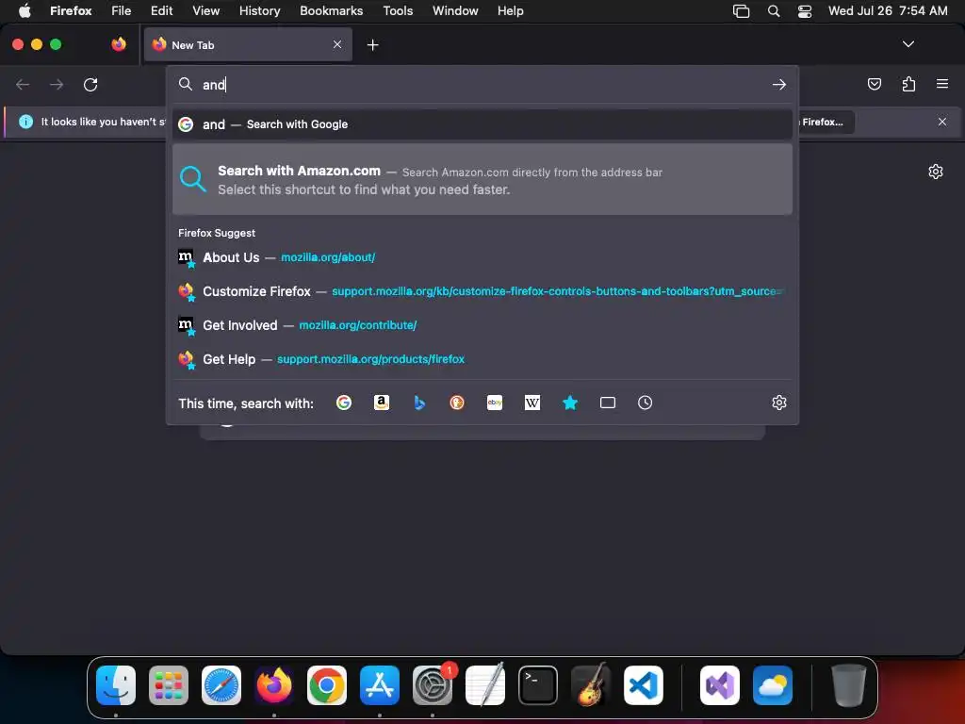Search this time with Google icon

(x=343, y=403)
